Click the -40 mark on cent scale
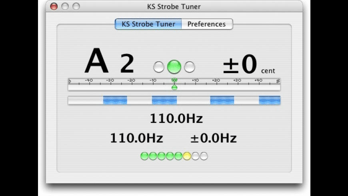The height and width of the screenshot is (196, 348). pos(89,80)
